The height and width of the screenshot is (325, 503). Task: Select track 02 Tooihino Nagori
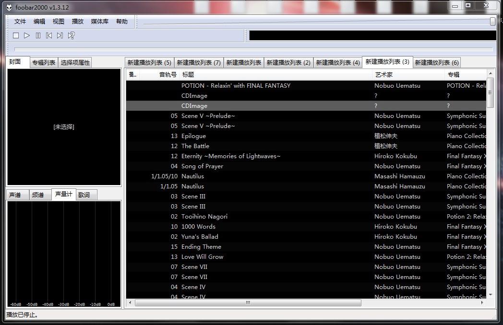(x=306, y=216)
